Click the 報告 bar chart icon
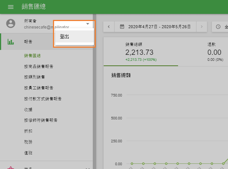 tap(11, 42)
